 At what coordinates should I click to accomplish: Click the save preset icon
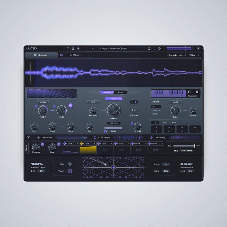(149, 49)
